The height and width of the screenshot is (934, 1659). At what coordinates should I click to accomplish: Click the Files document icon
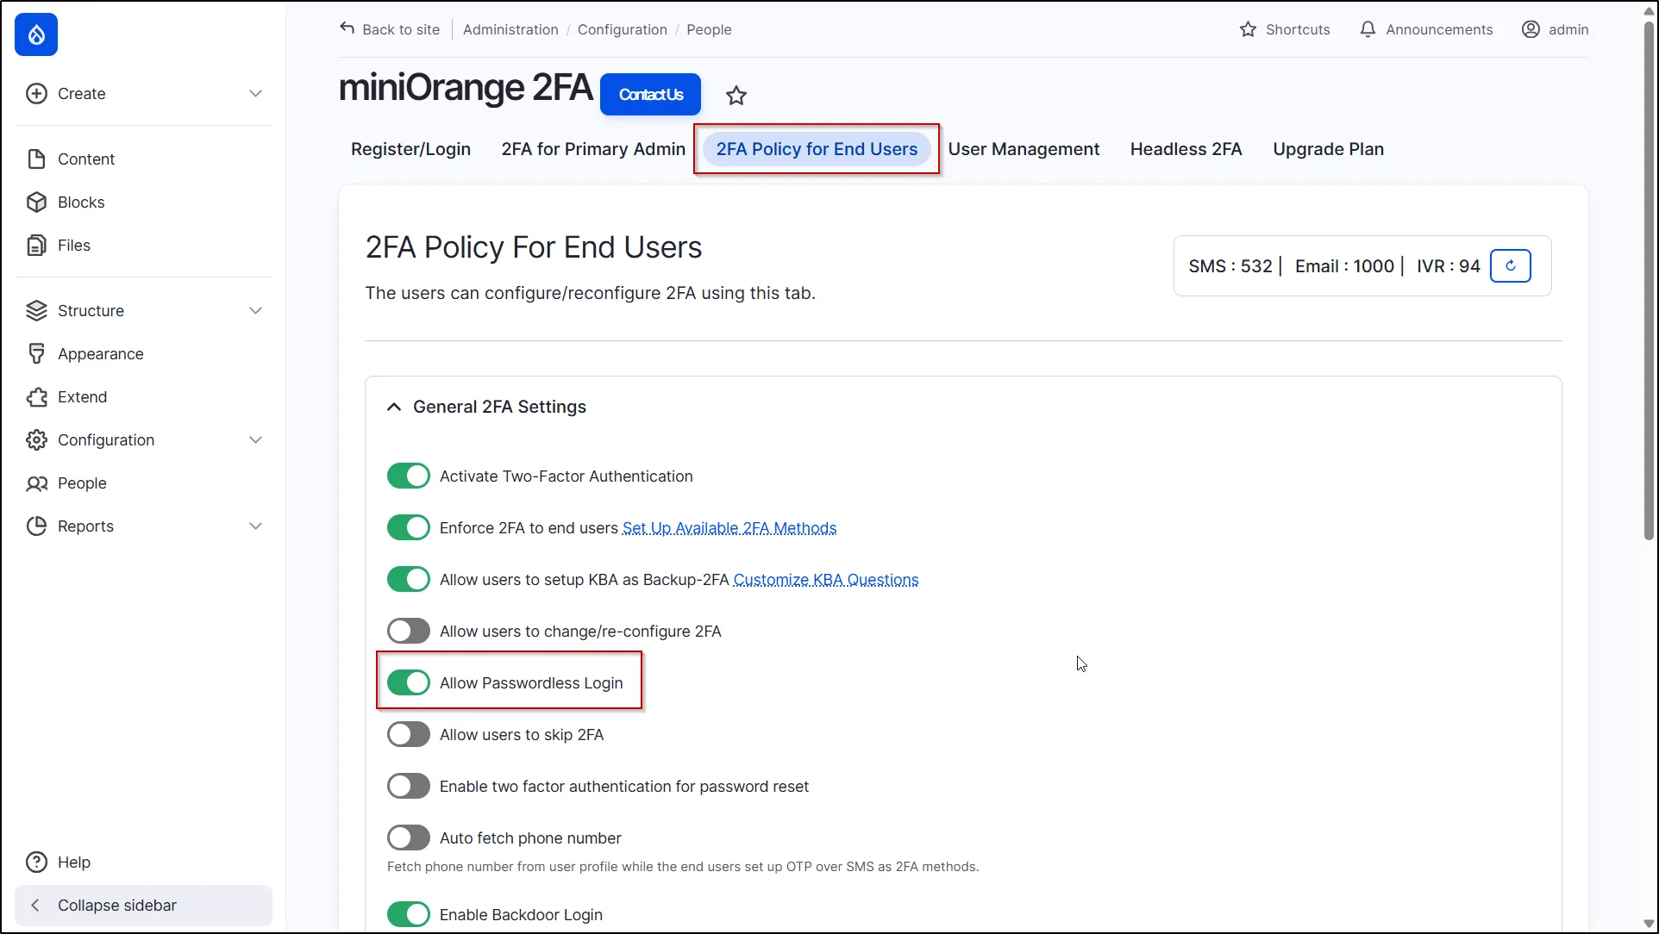36,245
